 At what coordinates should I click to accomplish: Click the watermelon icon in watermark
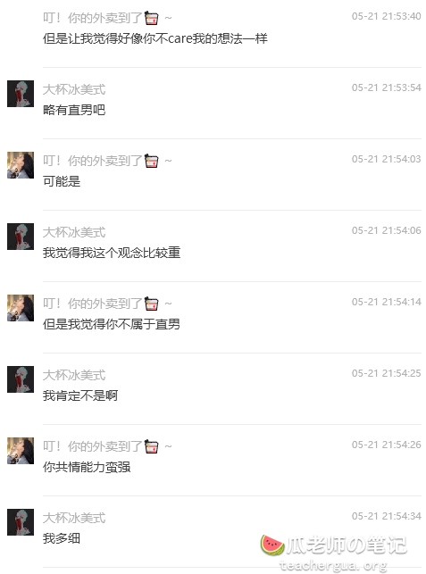[x=272, y=545]
